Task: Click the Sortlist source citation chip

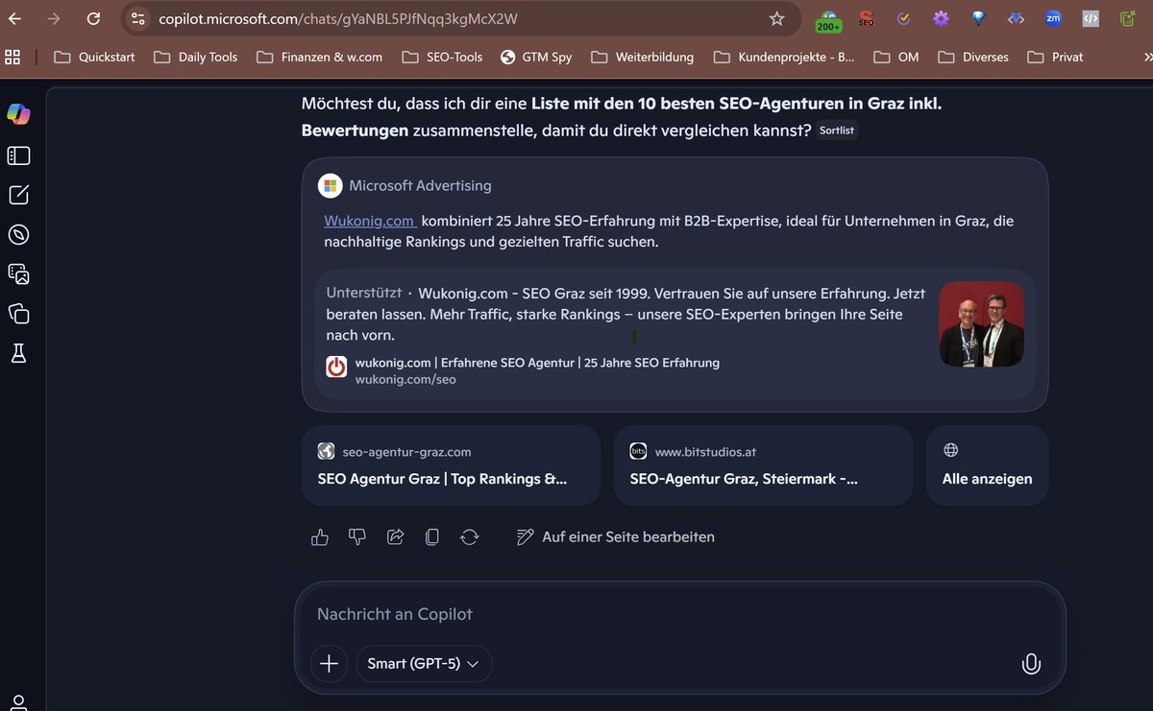Action: (837, 130)
